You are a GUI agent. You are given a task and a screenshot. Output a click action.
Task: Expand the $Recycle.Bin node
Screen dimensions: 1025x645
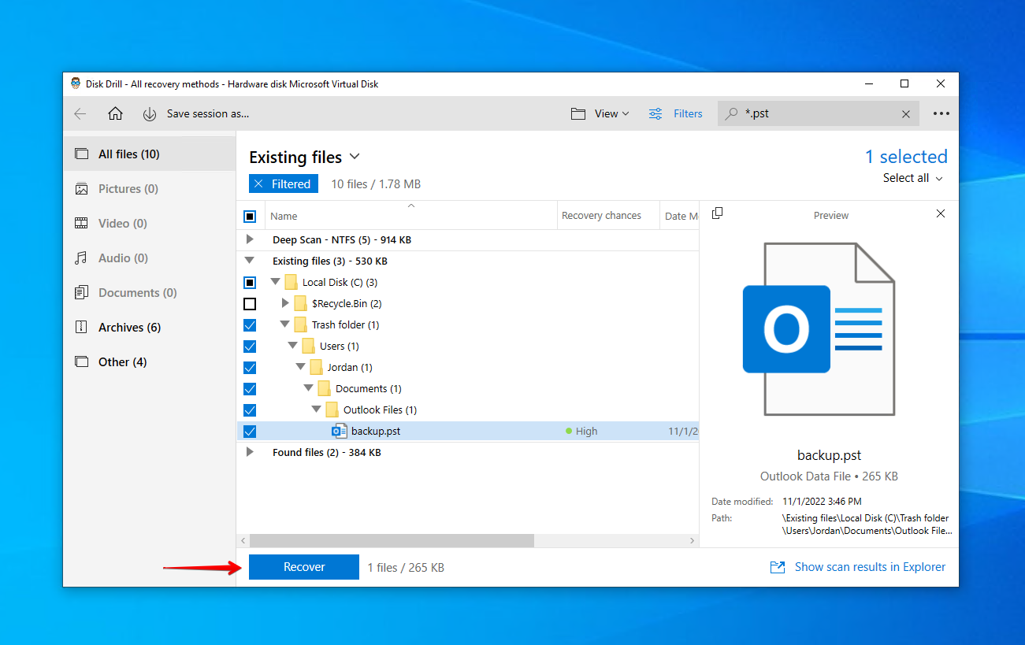point(285,303)
